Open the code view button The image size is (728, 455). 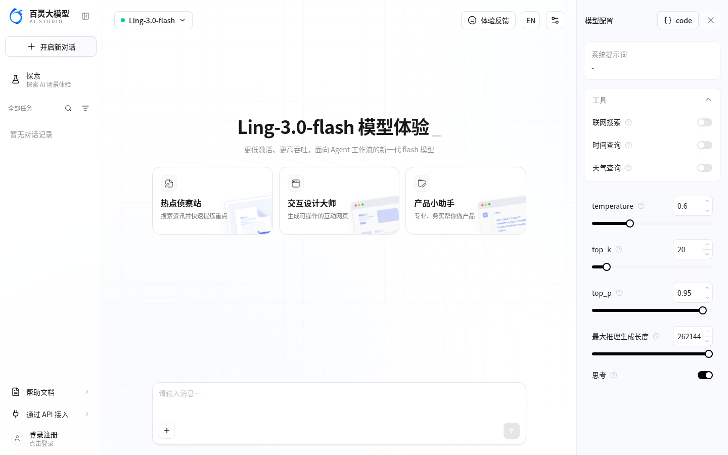click(x=678, y=20)
